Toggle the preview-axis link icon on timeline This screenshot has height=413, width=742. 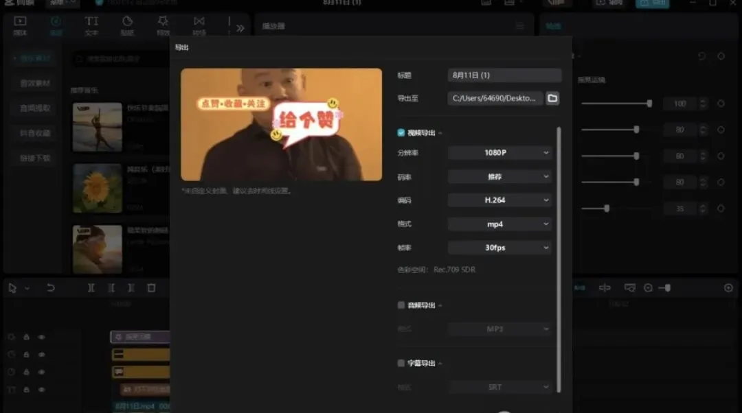(x=605, y=287)
